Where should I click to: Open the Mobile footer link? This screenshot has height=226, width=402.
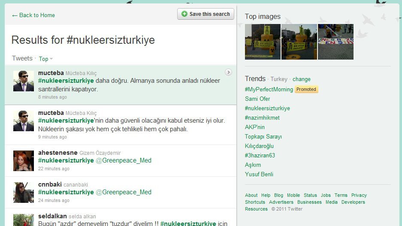click(x=293, y=195)
